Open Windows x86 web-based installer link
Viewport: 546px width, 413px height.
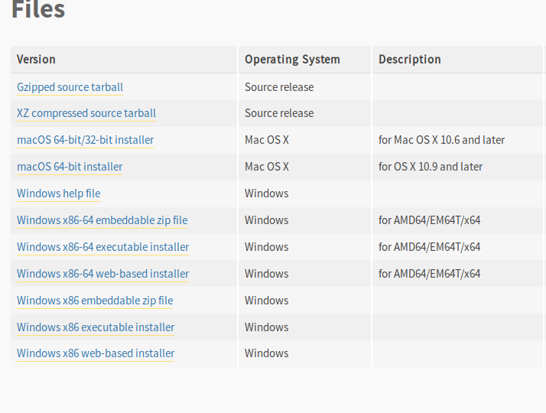[96, 353]
